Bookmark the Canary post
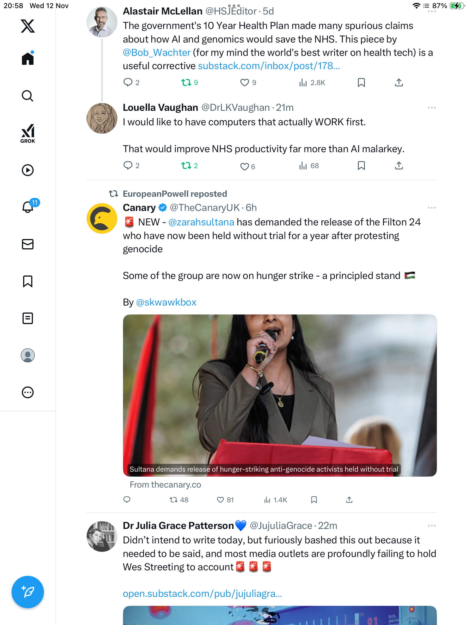 click(x=314, y=500)
